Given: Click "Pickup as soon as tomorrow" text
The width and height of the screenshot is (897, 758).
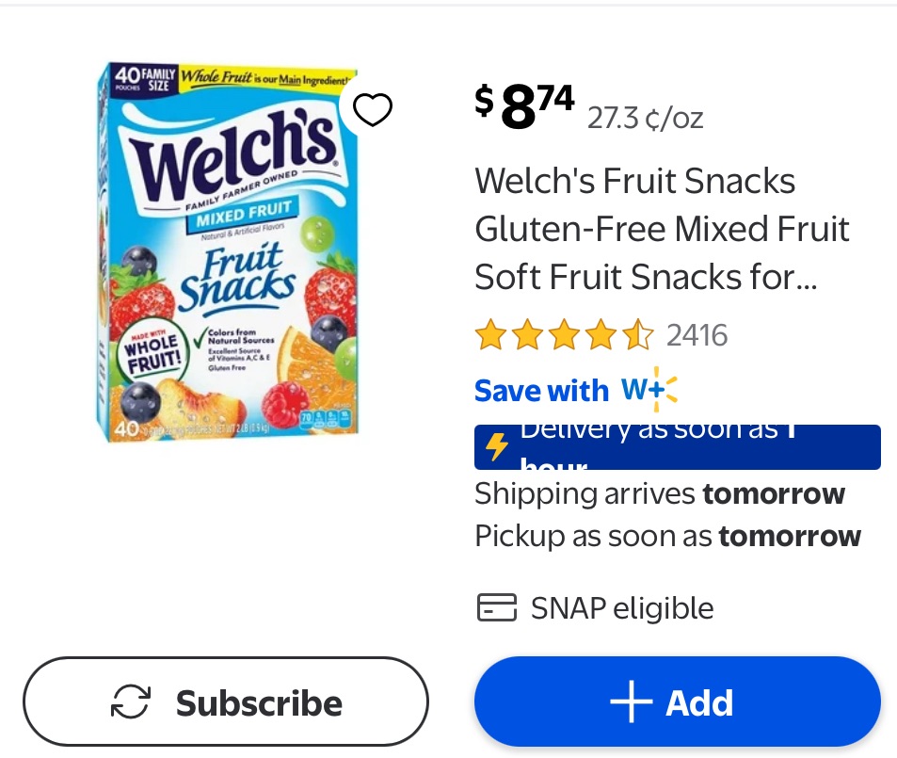Looking at the screenshot, I should pos(667,537).
